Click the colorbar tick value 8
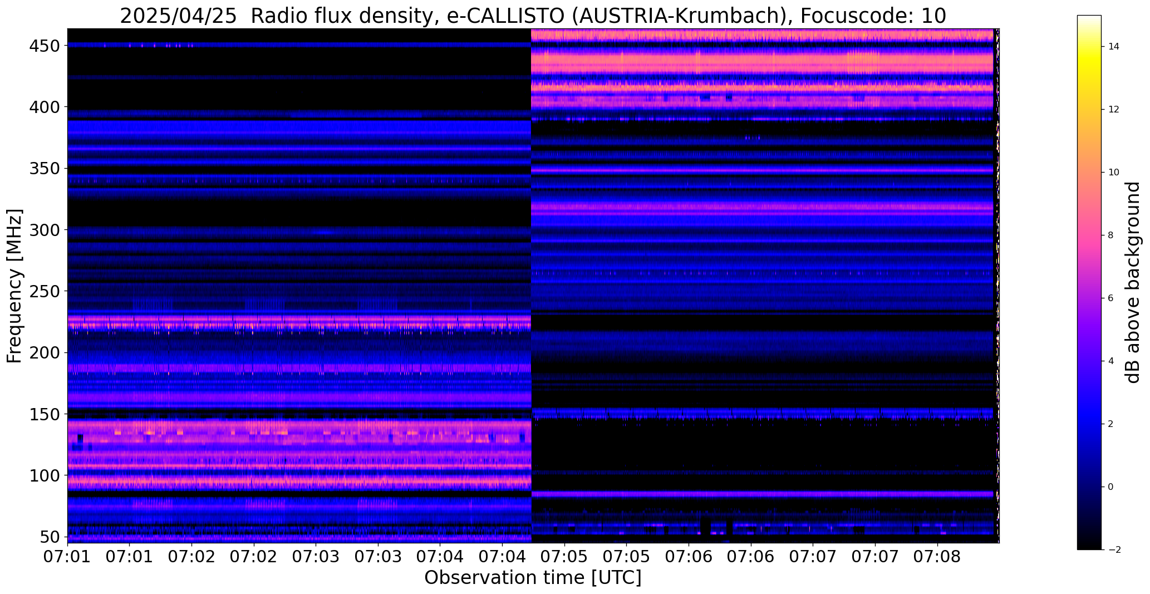Screen dimensions: 1150x594 click(x=1111, y=235)
